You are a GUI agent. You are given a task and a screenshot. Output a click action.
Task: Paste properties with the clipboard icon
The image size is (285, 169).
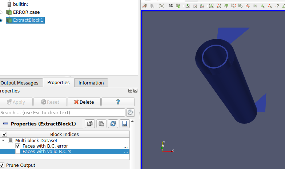[x=101, y=124]
